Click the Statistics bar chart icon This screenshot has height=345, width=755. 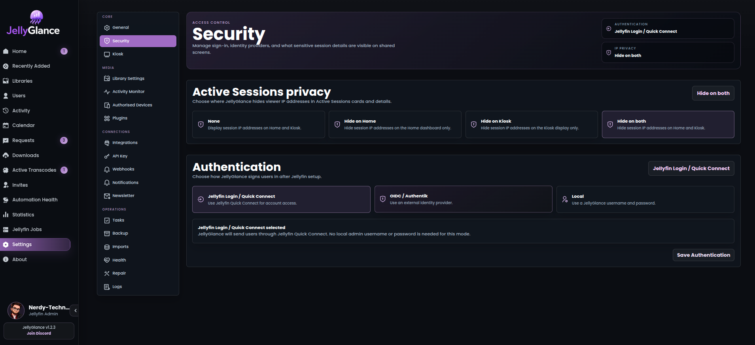pyautogui.click(x=6, y=215)
